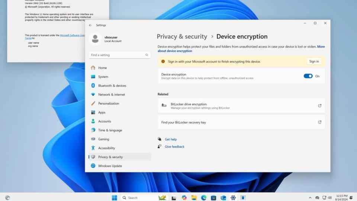Image resolution: width=357 pixels, height=201 pixels.
Task: Click the BitLocker drive key icon
Action: 164,105
